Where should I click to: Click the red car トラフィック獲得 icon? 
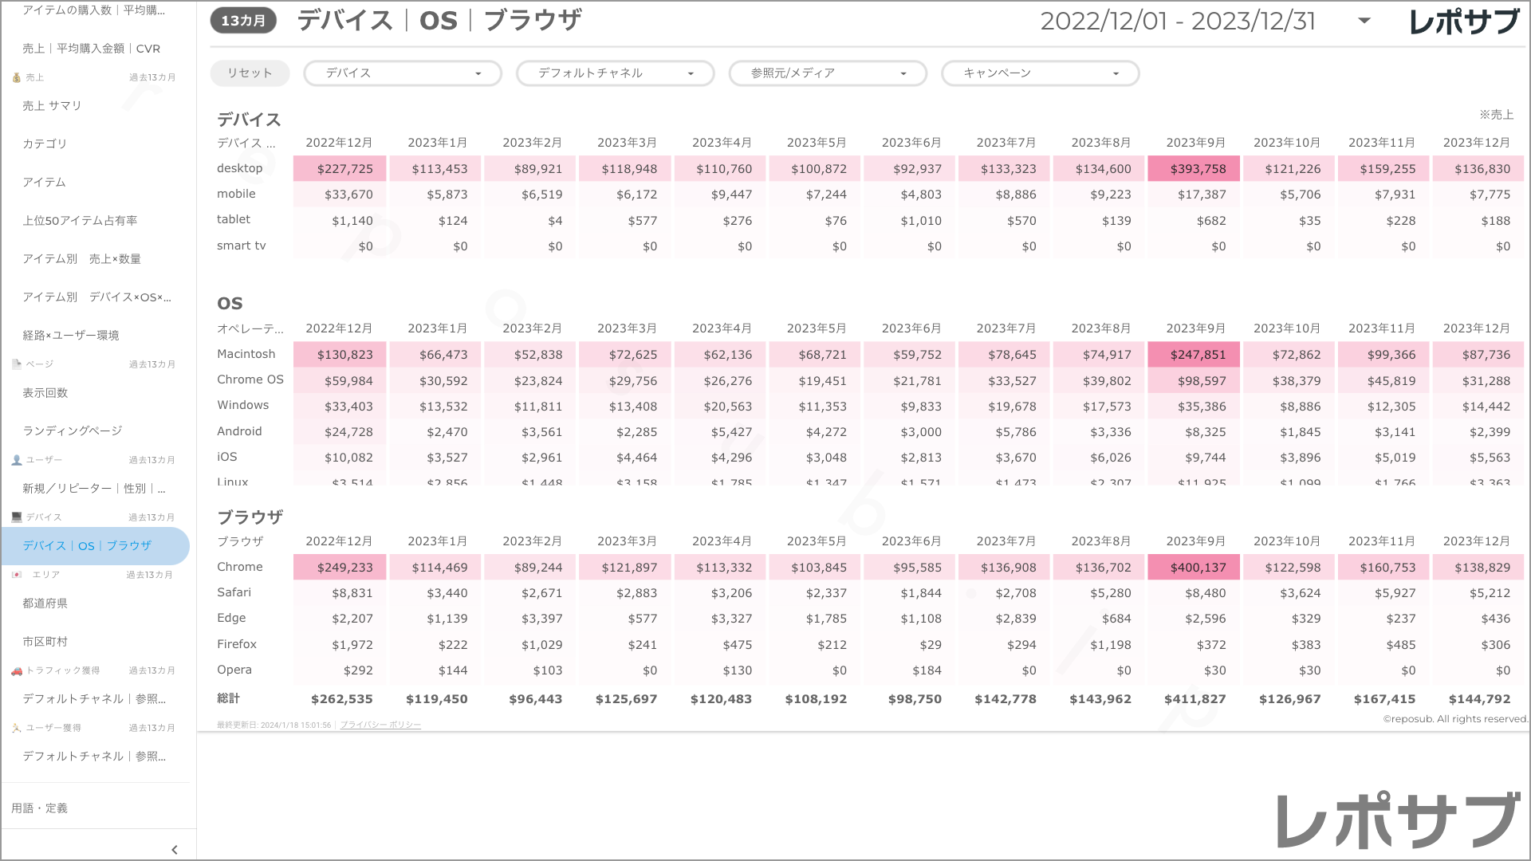(16, 670)
